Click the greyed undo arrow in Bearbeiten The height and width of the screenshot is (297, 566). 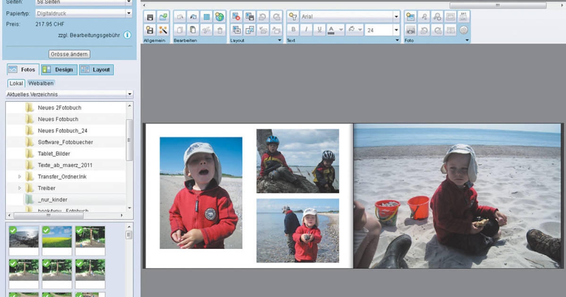tap(180, 17)
